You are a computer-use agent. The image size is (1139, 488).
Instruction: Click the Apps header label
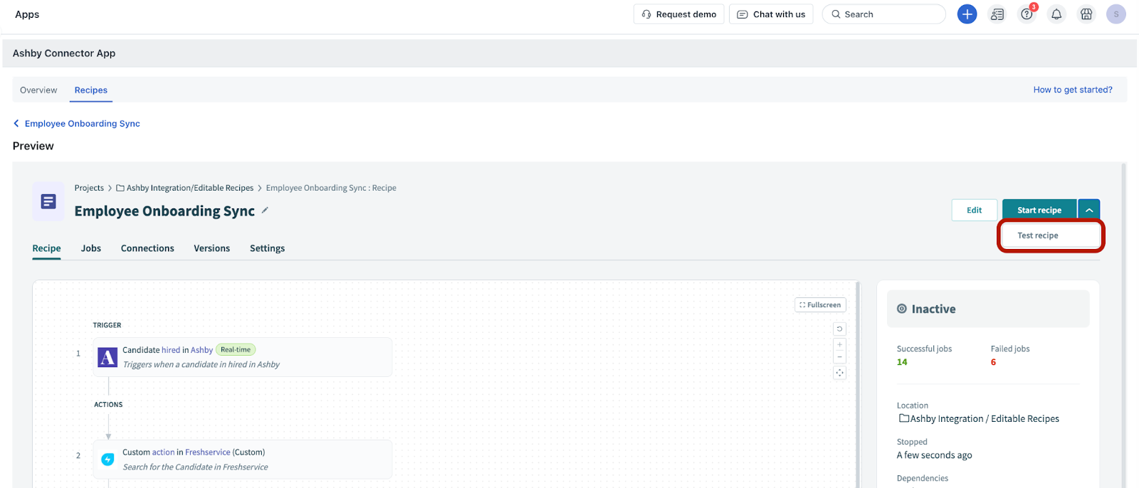27,14
